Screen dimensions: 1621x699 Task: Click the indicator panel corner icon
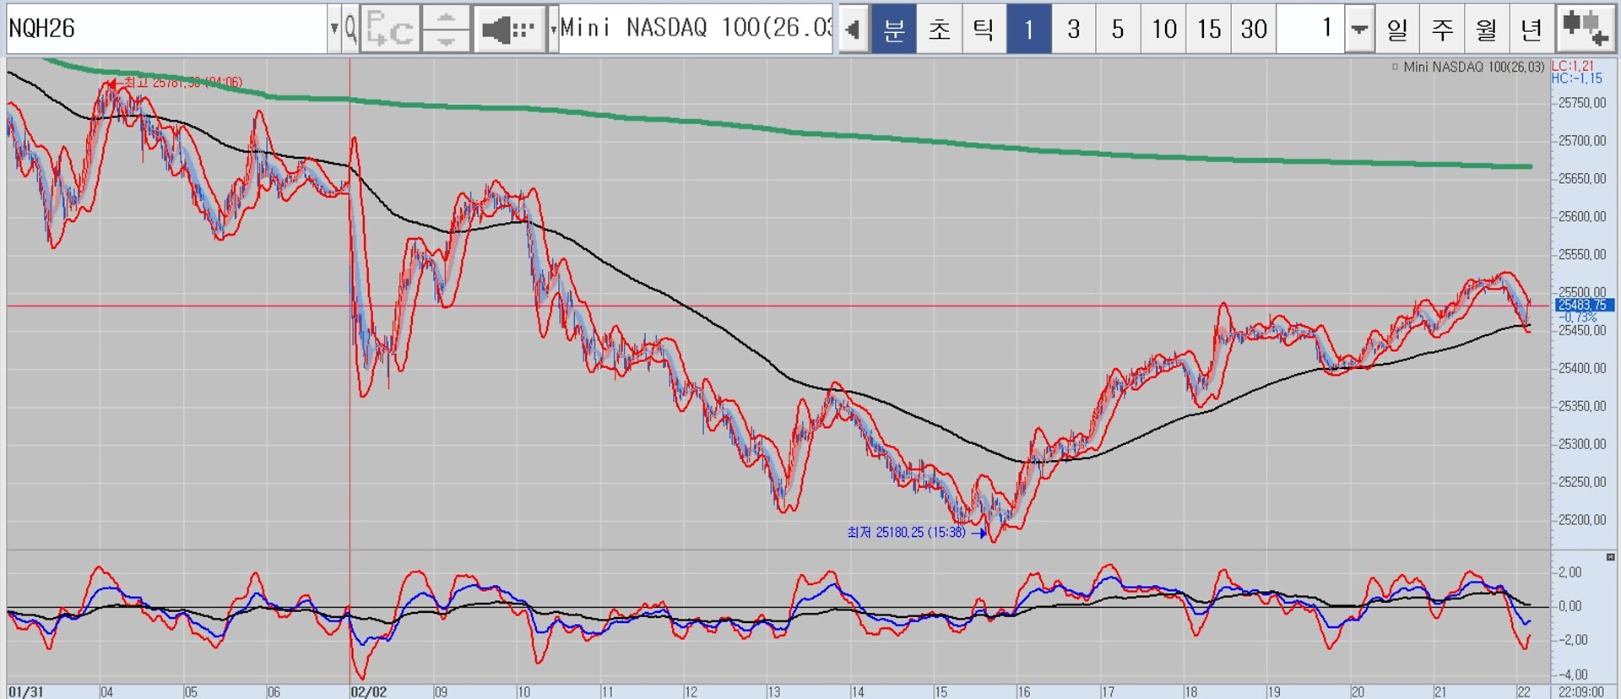[x=1610, y=557]
